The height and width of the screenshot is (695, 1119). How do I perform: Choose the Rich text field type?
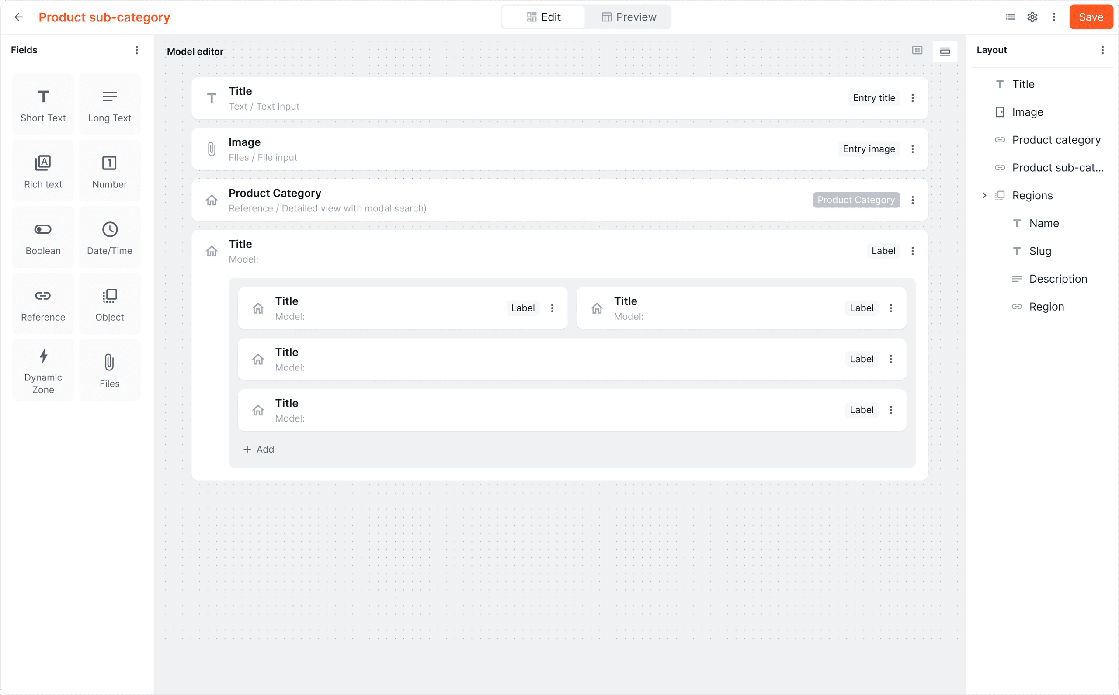(x=43, y=171)
